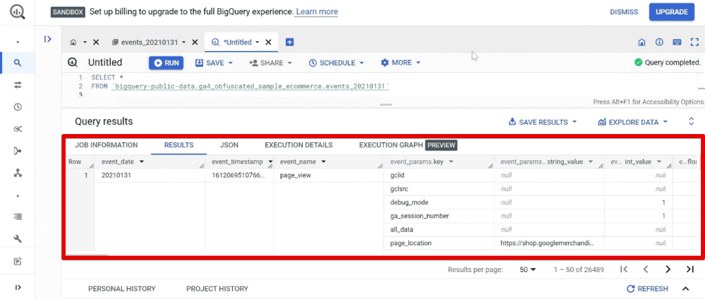Click the home tab icon
Image resolution: width=705 pixels, height=299 pixels.
click(x=73, y=42)
